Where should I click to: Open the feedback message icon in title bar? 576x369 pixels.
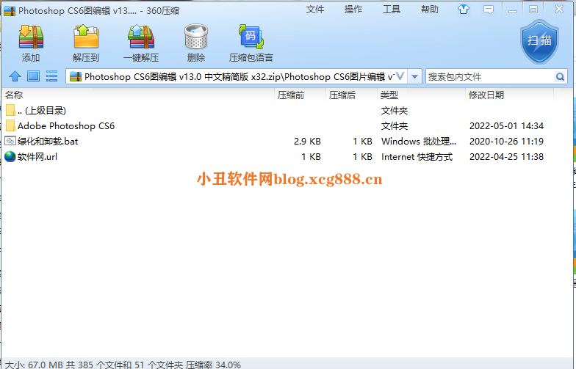[x=489, y=9]
